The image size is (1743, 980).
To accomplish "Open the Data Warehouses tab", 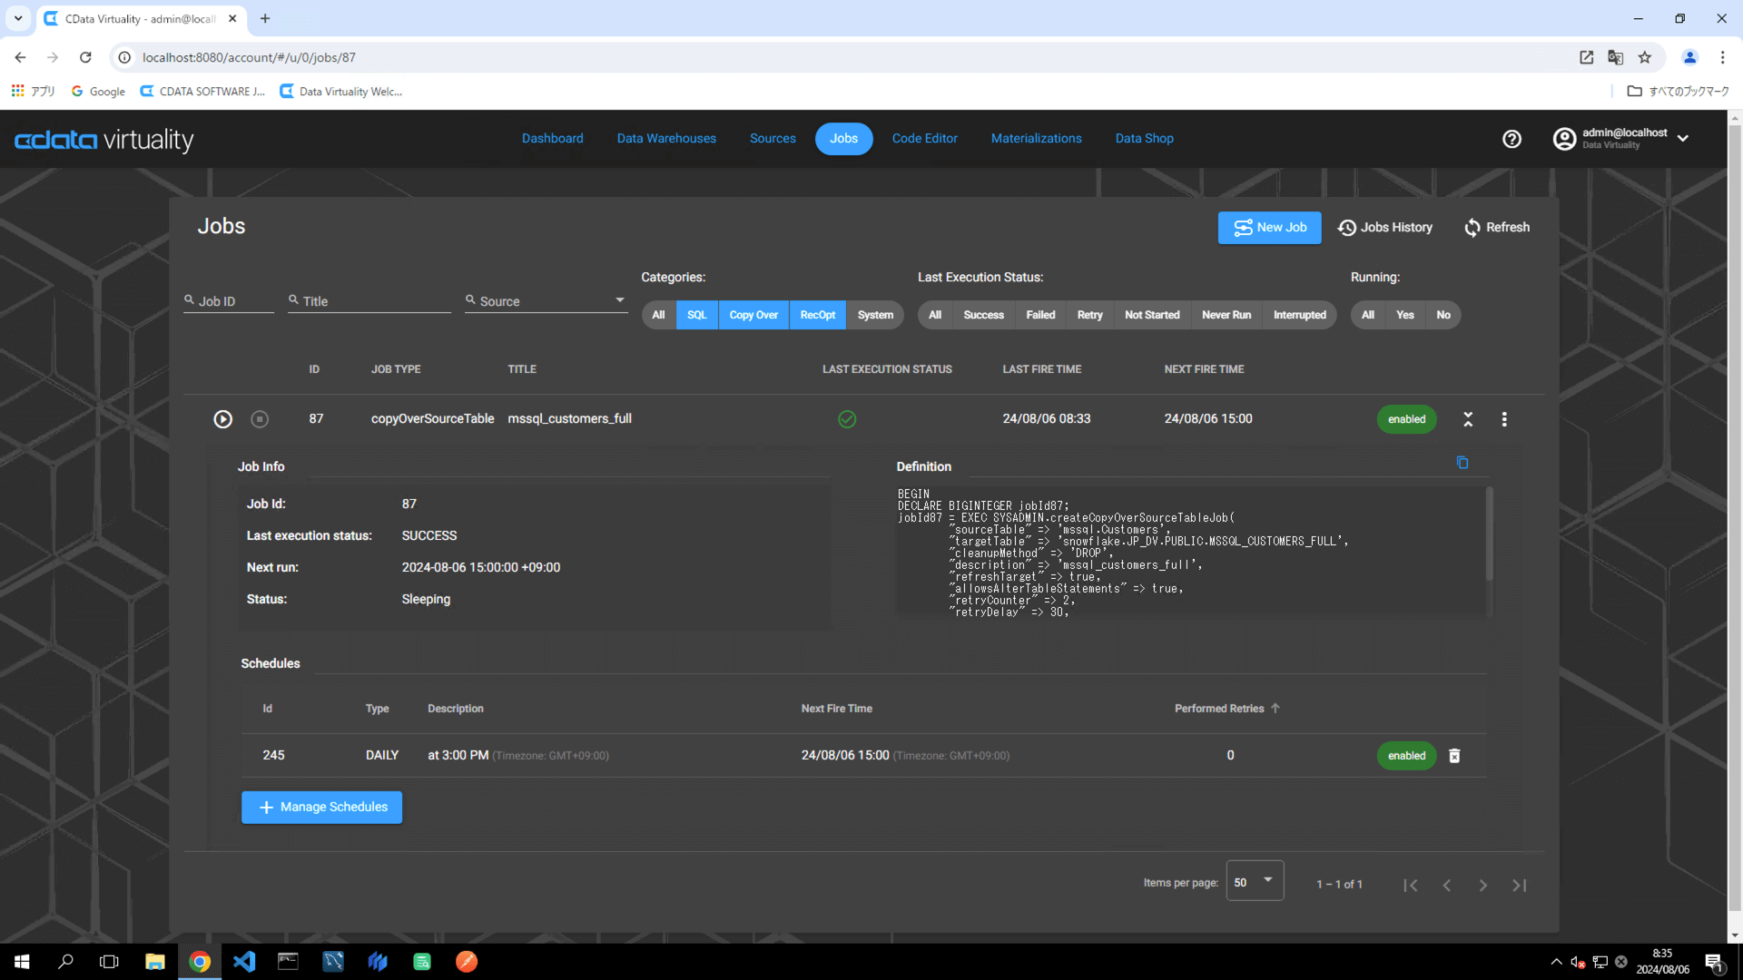I will (666, 139).
